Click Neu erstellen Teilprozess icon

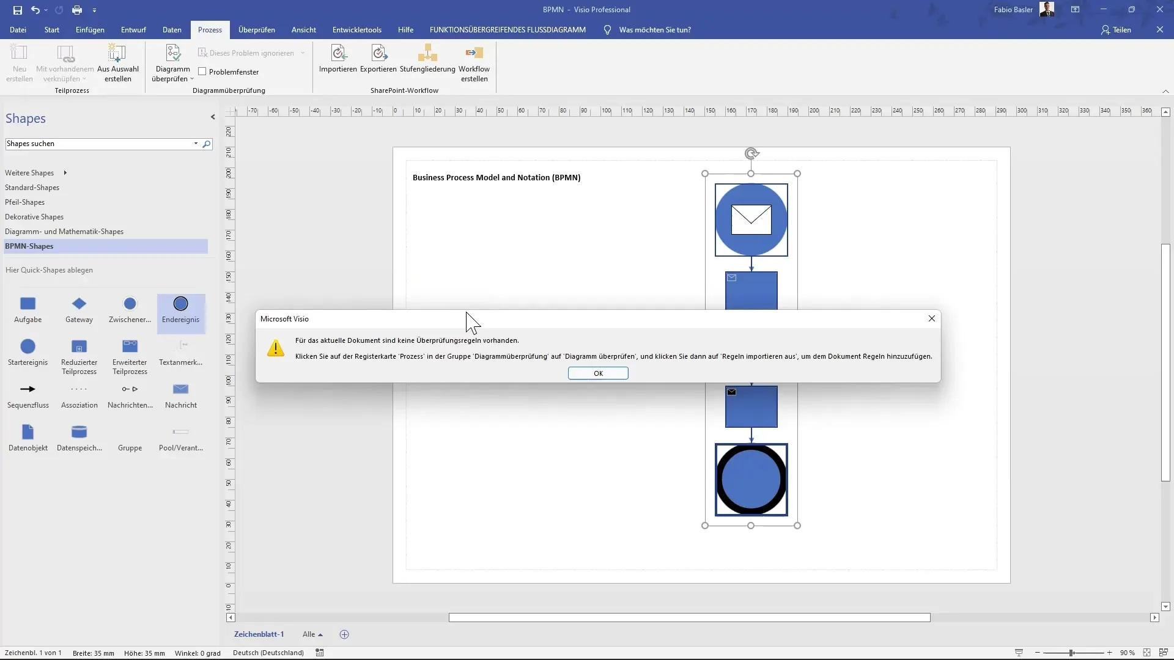point(20,53)
